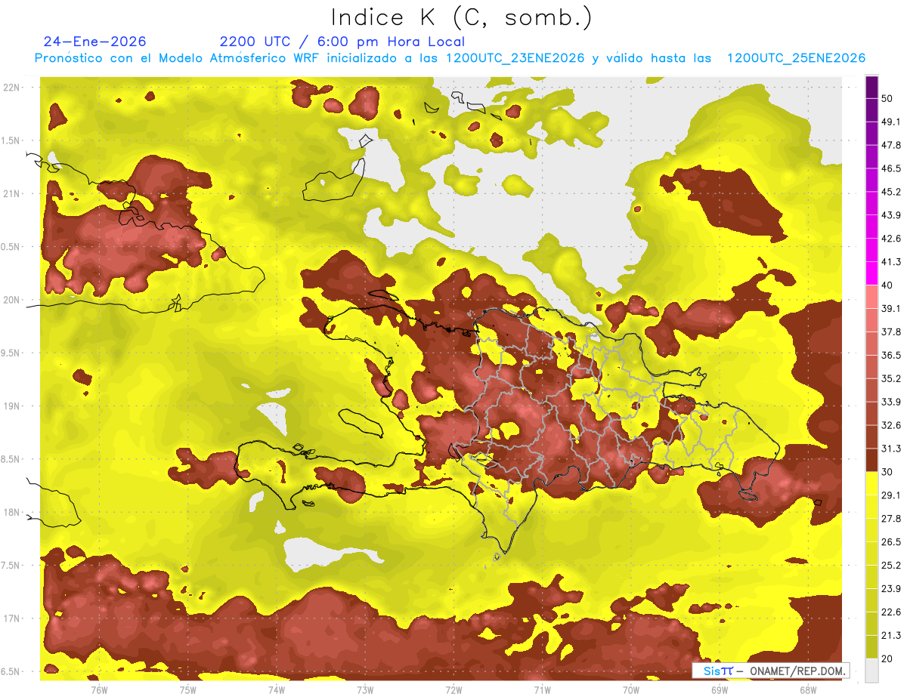Viewport: 907px width, 700px height.
Task: Click the color bar value '22.6'
Action: click(891, 612)
